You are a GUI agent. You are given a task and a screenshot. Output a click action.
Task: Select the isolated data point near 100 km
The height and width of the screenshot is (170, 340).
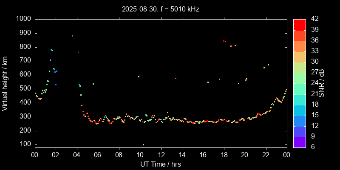pos(143,144)
